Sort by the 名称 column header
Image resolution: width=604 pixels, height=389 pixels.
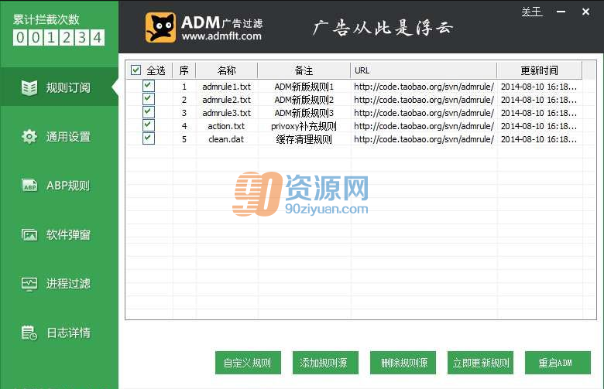point(226,70)
